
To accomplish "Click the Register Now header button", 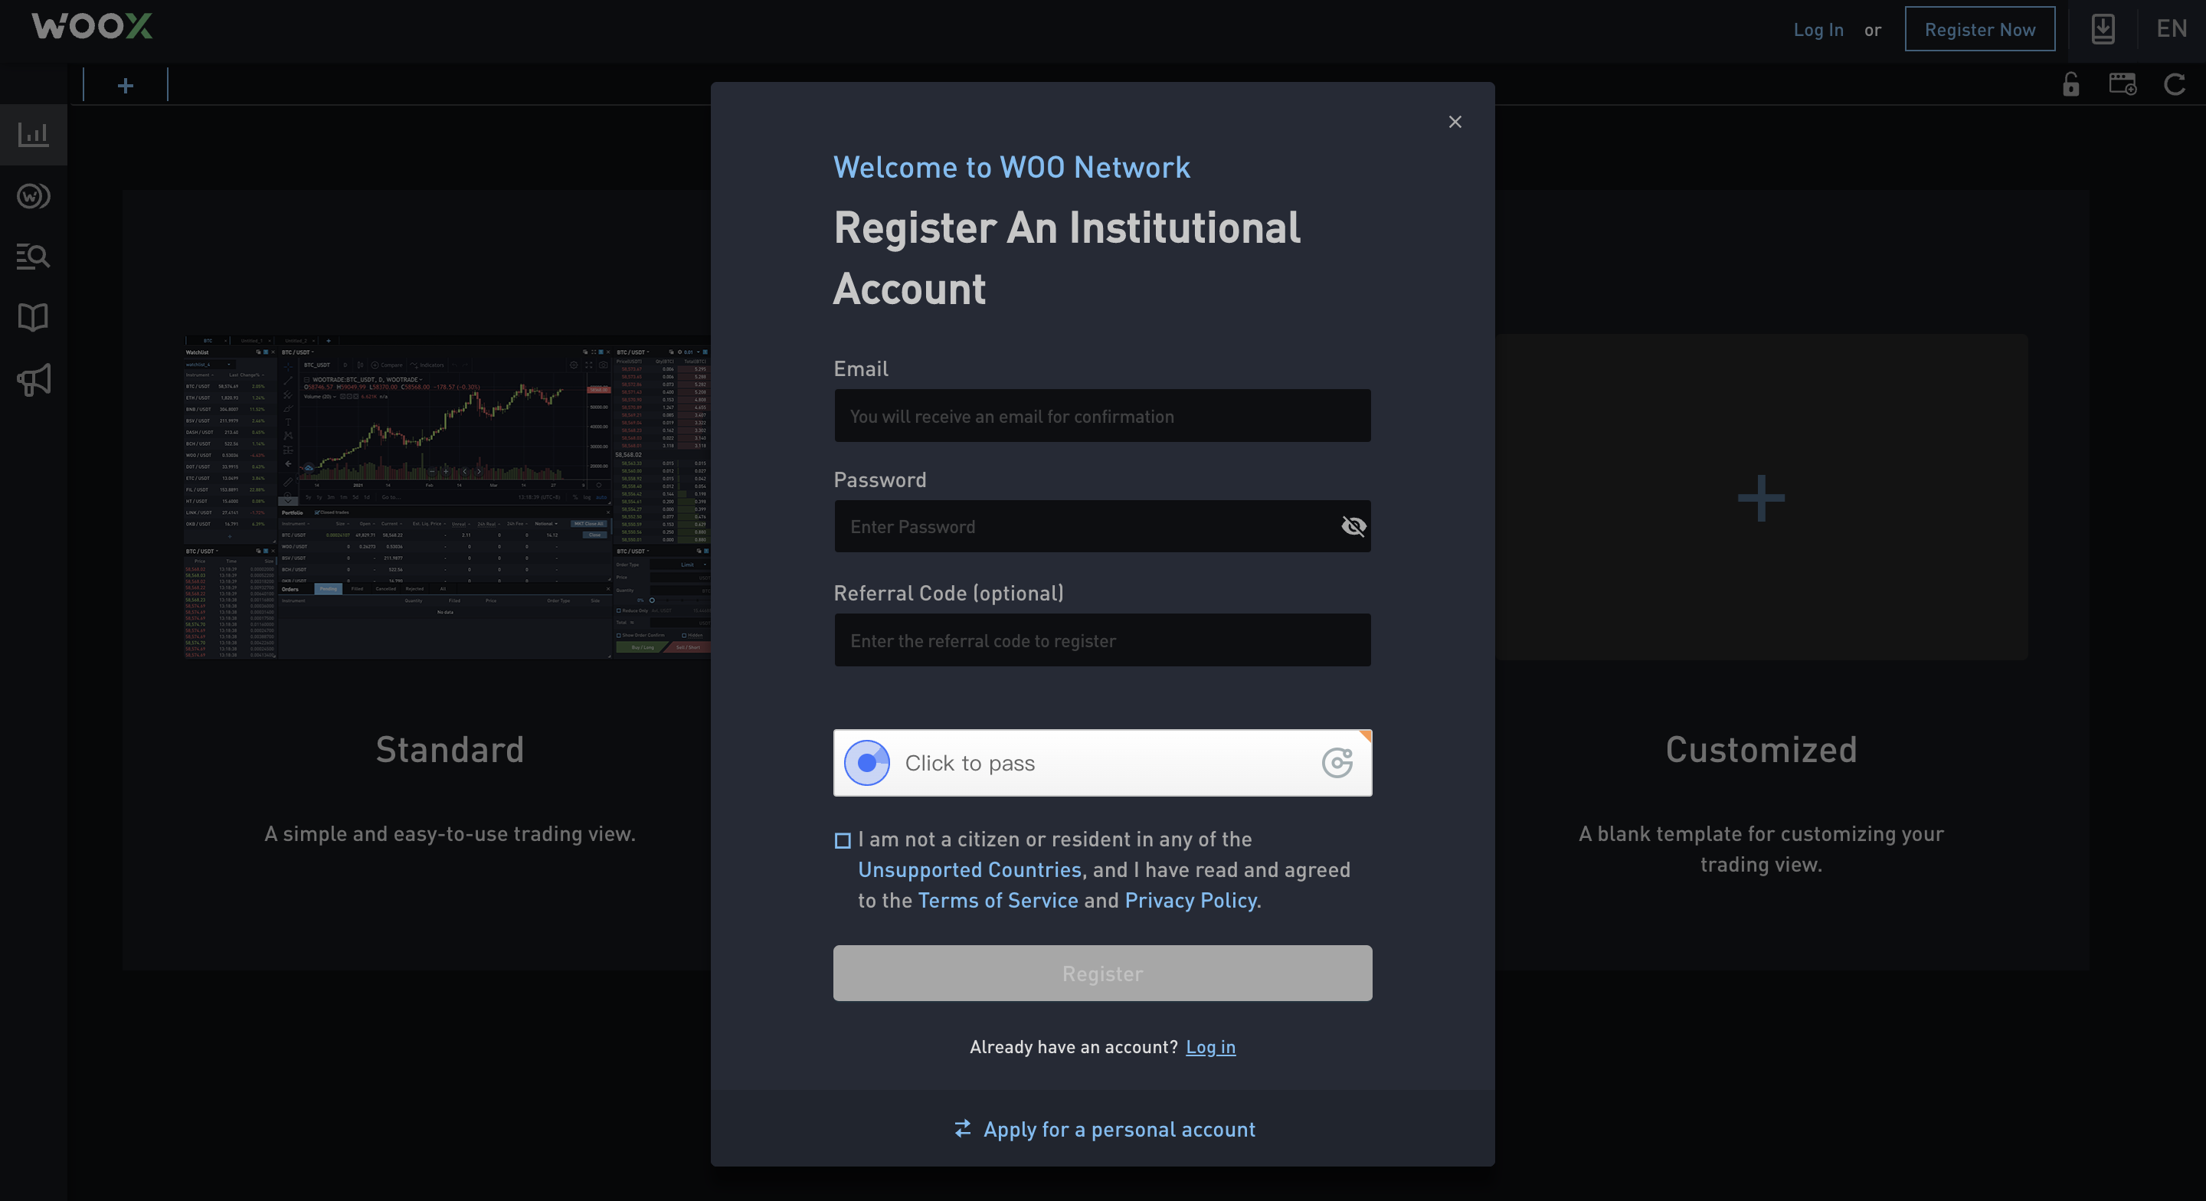I will (x=1979, y=29).
